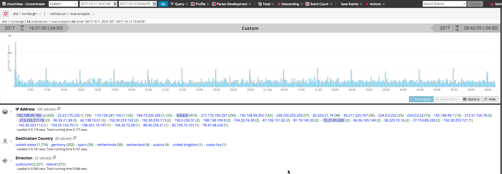Image resolution: width=502 pixels, height=174 pixels.
Task: Drill into IP 217.172.190.251
Action: click(x=214, y=115)
